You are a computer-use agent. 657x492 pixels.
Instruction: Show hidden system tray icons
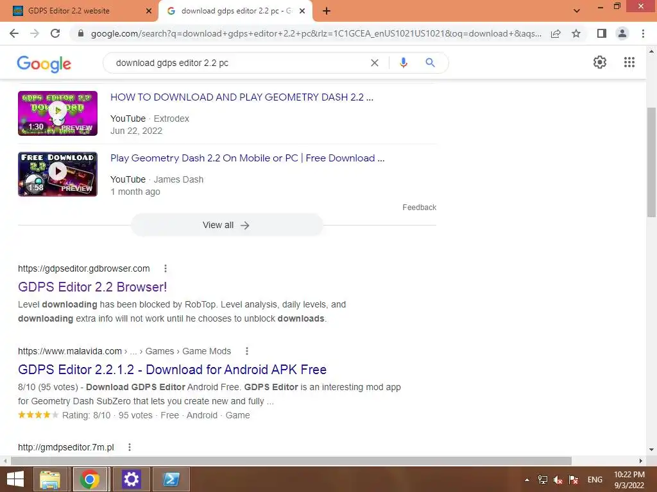coord(527,480)
